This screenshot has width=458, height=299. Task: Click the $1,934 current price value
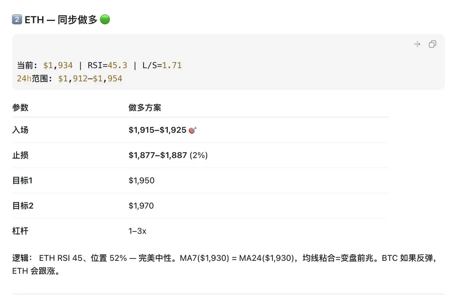pos(58,66)
